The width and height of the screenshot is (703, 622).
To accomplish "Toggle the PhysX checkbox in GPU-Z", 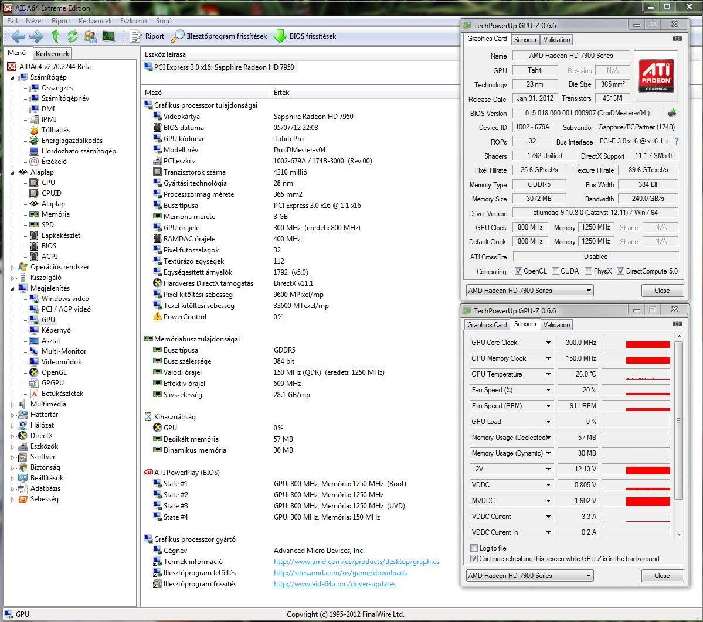I will [588, 271].
